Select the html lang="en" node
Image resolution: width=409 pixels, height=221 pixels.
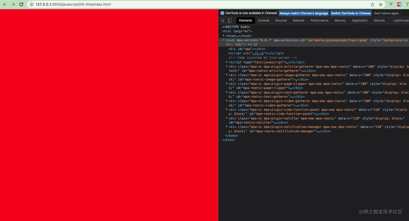[x=237, y=31]
